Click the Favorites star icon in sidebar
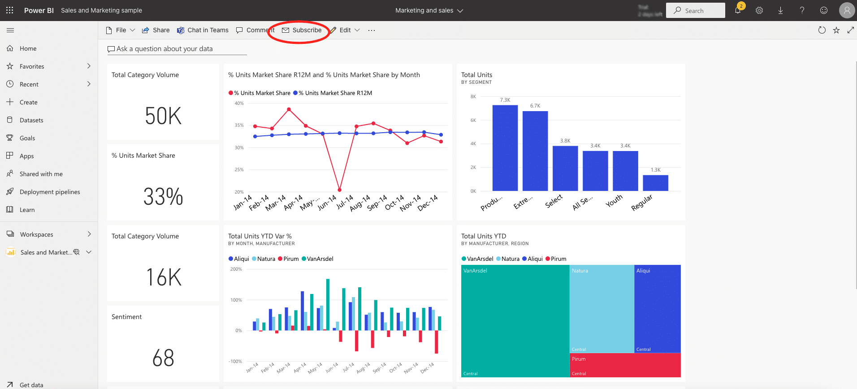This screenshot has height=389, width=857. (10, 66)
